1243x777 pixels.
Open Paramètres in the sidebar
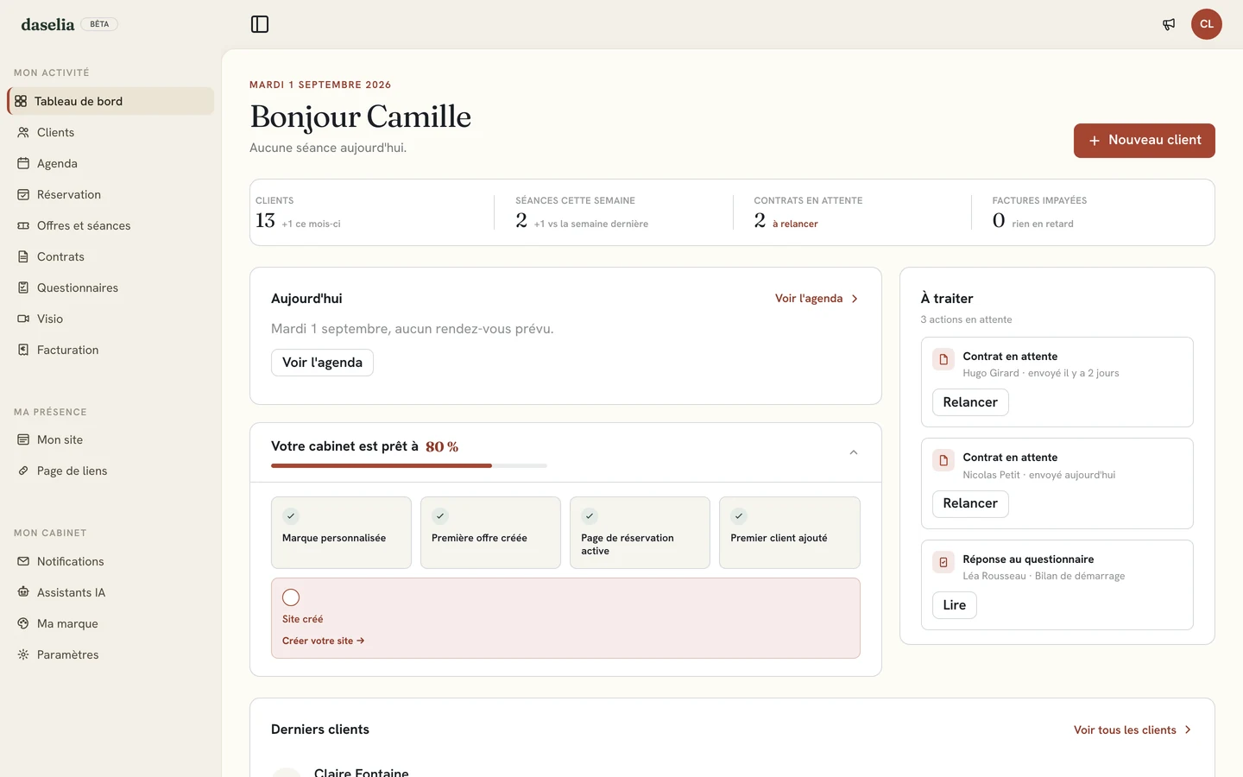(x=110, y=654)
